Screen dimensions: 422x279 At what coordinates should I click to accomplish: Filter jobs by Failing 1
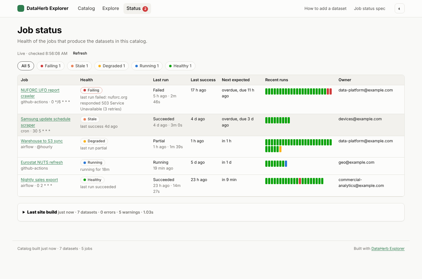(x=51, y=66)
